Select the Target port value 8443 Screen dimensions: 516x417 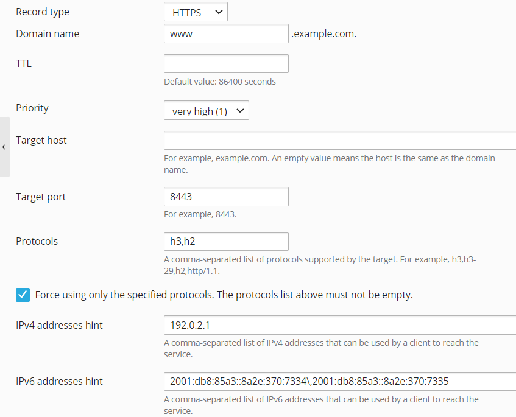(225, 196)
